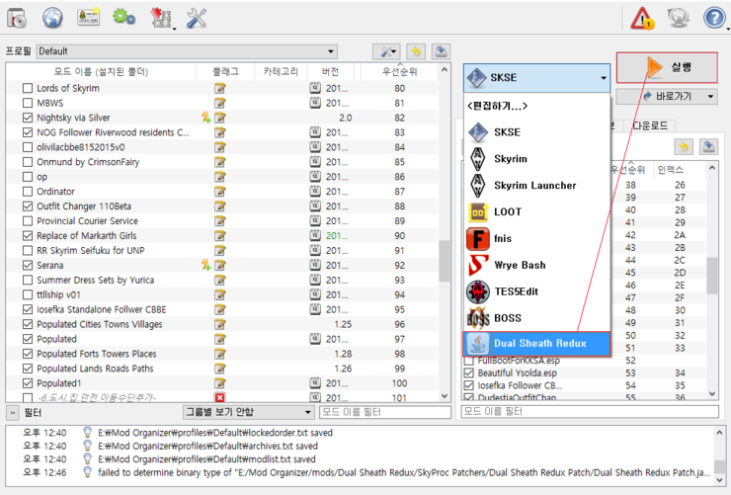Enable Ordinator mod checkbox

point(28,192)
